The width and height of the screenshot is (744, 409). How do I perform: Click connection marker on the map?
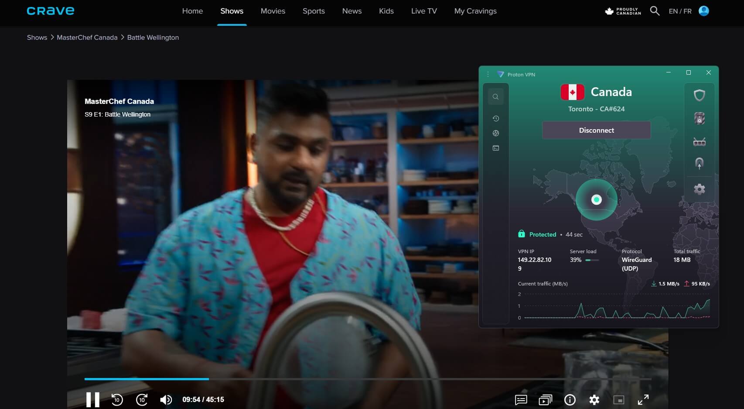coord(596,199)
